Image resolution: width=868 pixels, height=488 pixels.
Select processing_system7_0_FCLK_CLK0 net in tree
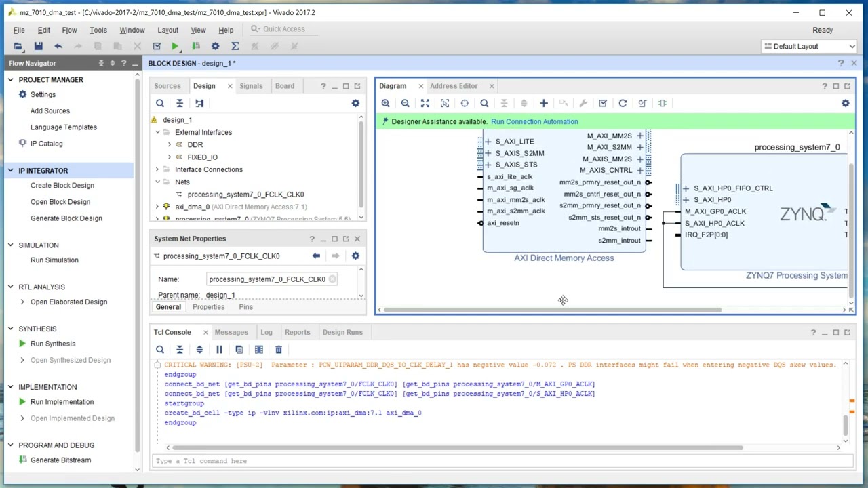coord(245,195)
